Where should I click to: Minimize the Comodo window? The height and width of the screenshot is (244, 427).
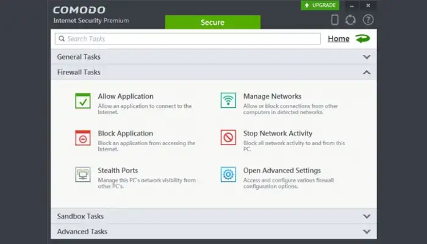tap(352, 5)
